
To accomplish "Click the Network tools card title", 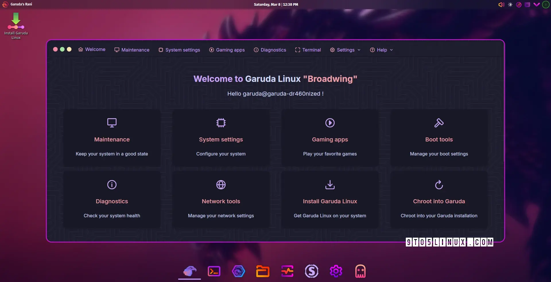I will (x=221, y=201).
